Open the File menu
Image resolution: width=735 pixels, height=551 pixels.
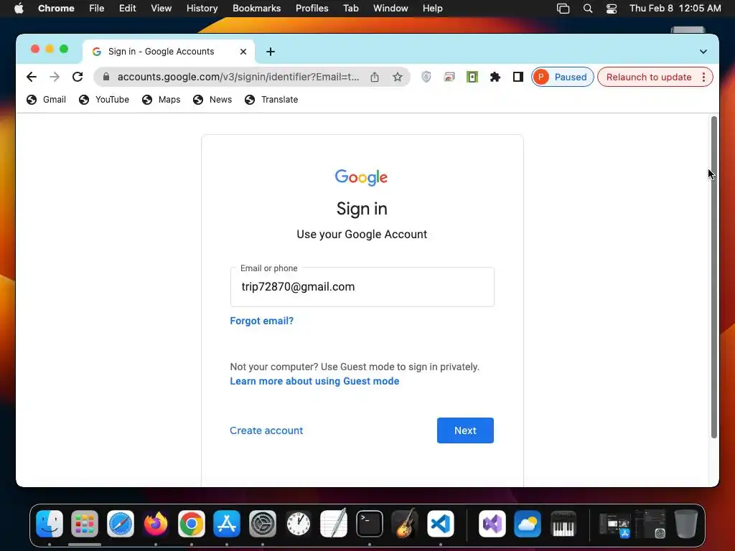[97, 9]
